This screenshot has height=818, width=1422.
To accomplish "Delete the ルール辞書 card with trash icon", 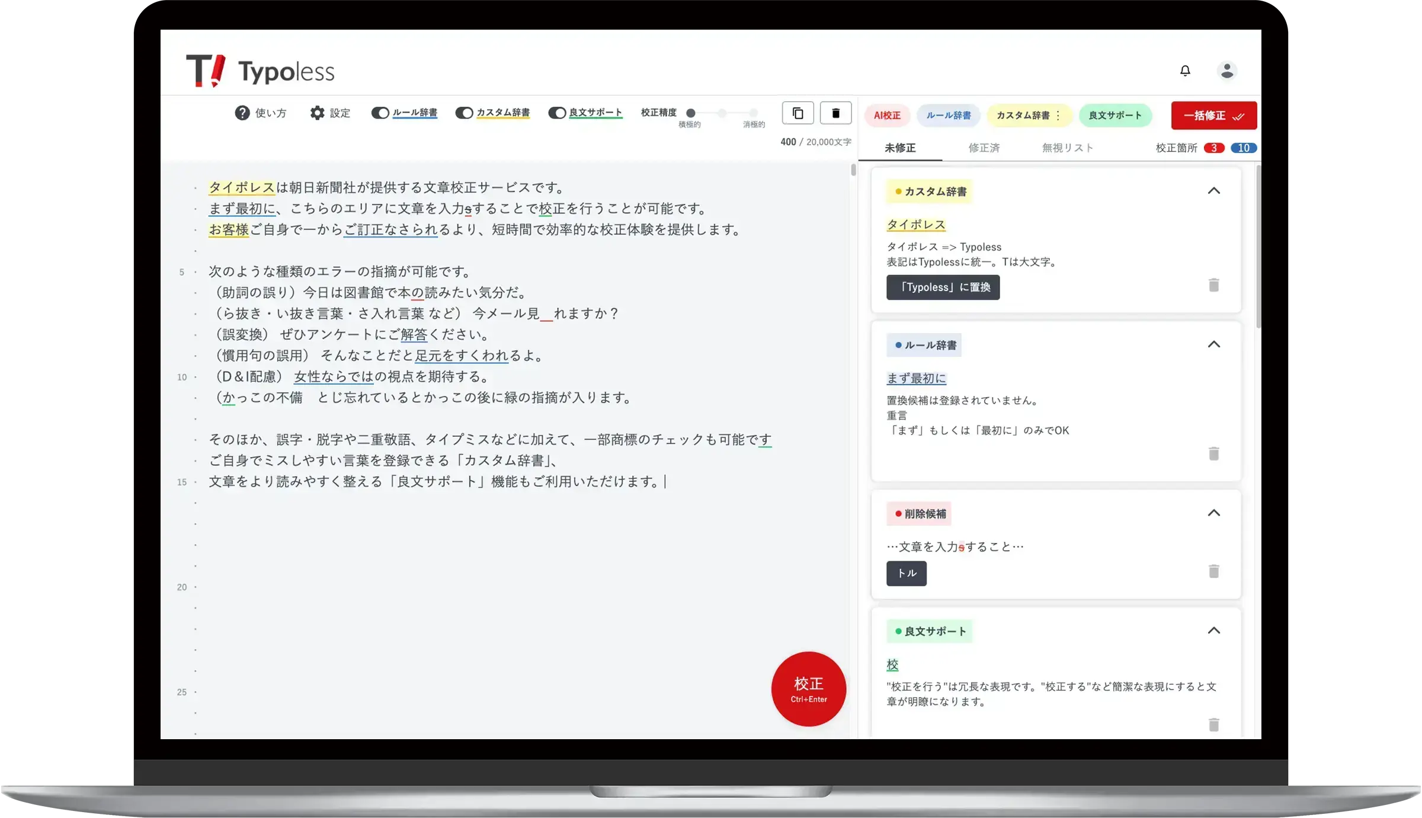I will [1213, 453].
